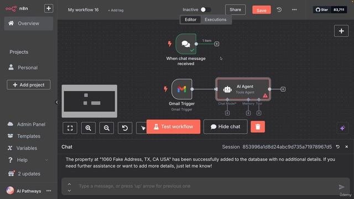Click the n8n logo
This screenshot has width=354, height=199.
pyautogui.click(x=11, y=9)
